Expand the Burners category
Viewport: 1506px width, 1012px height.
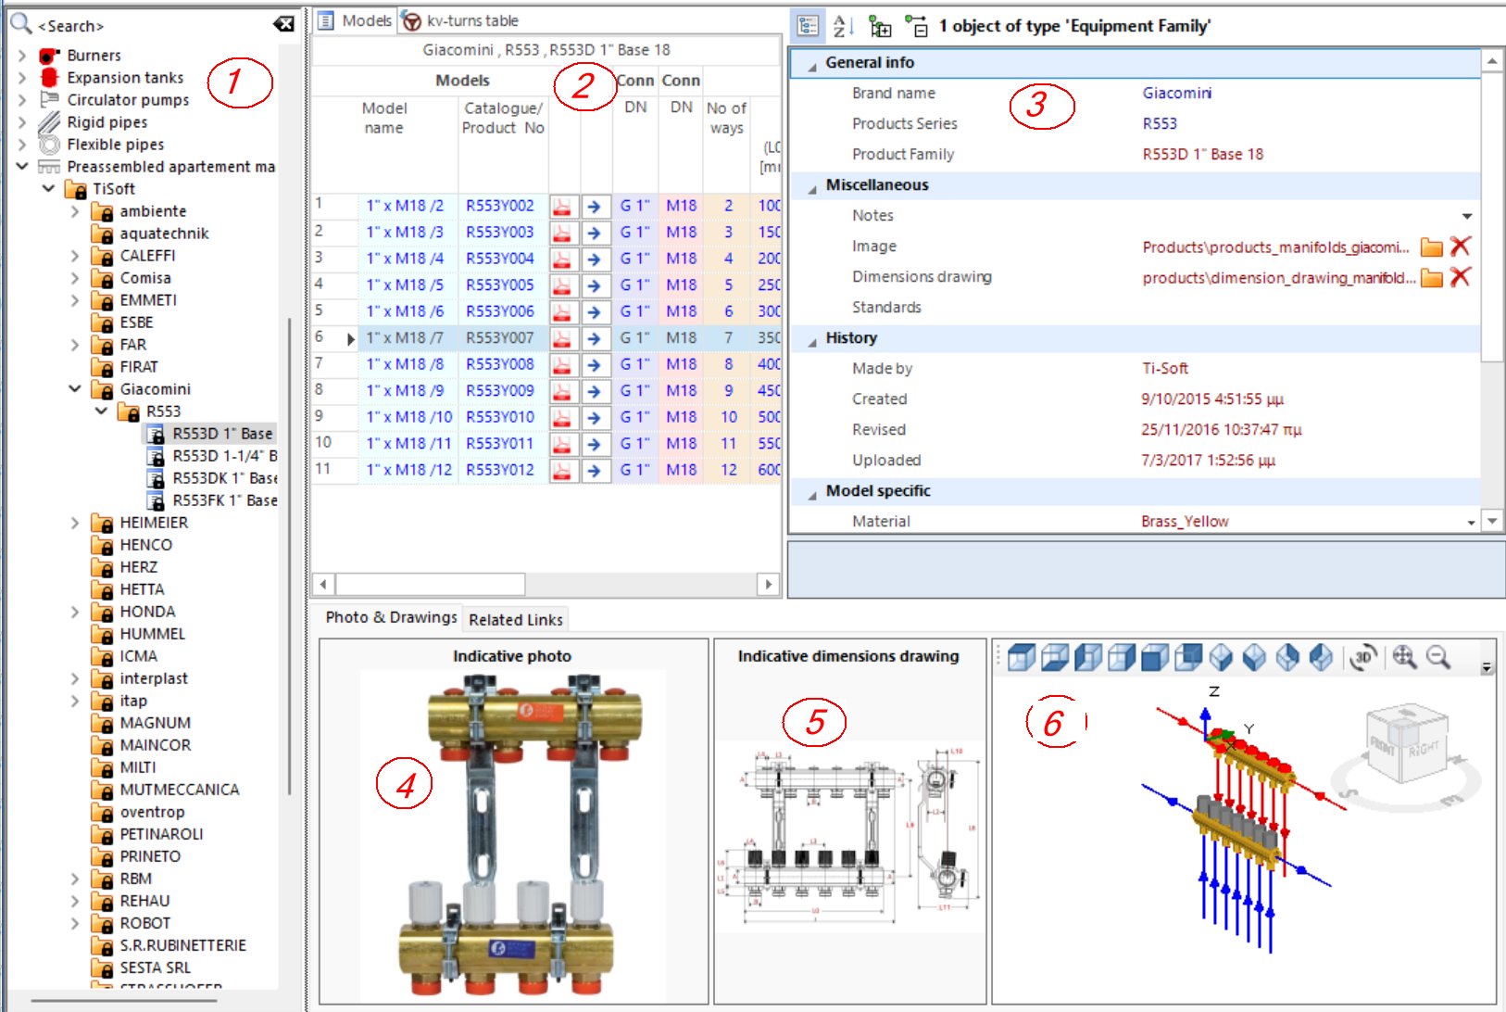(22, 56)
